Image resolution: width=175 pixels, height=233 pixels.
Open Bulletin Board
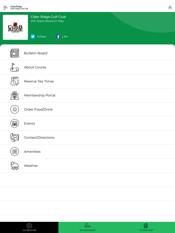click(87, 53)
